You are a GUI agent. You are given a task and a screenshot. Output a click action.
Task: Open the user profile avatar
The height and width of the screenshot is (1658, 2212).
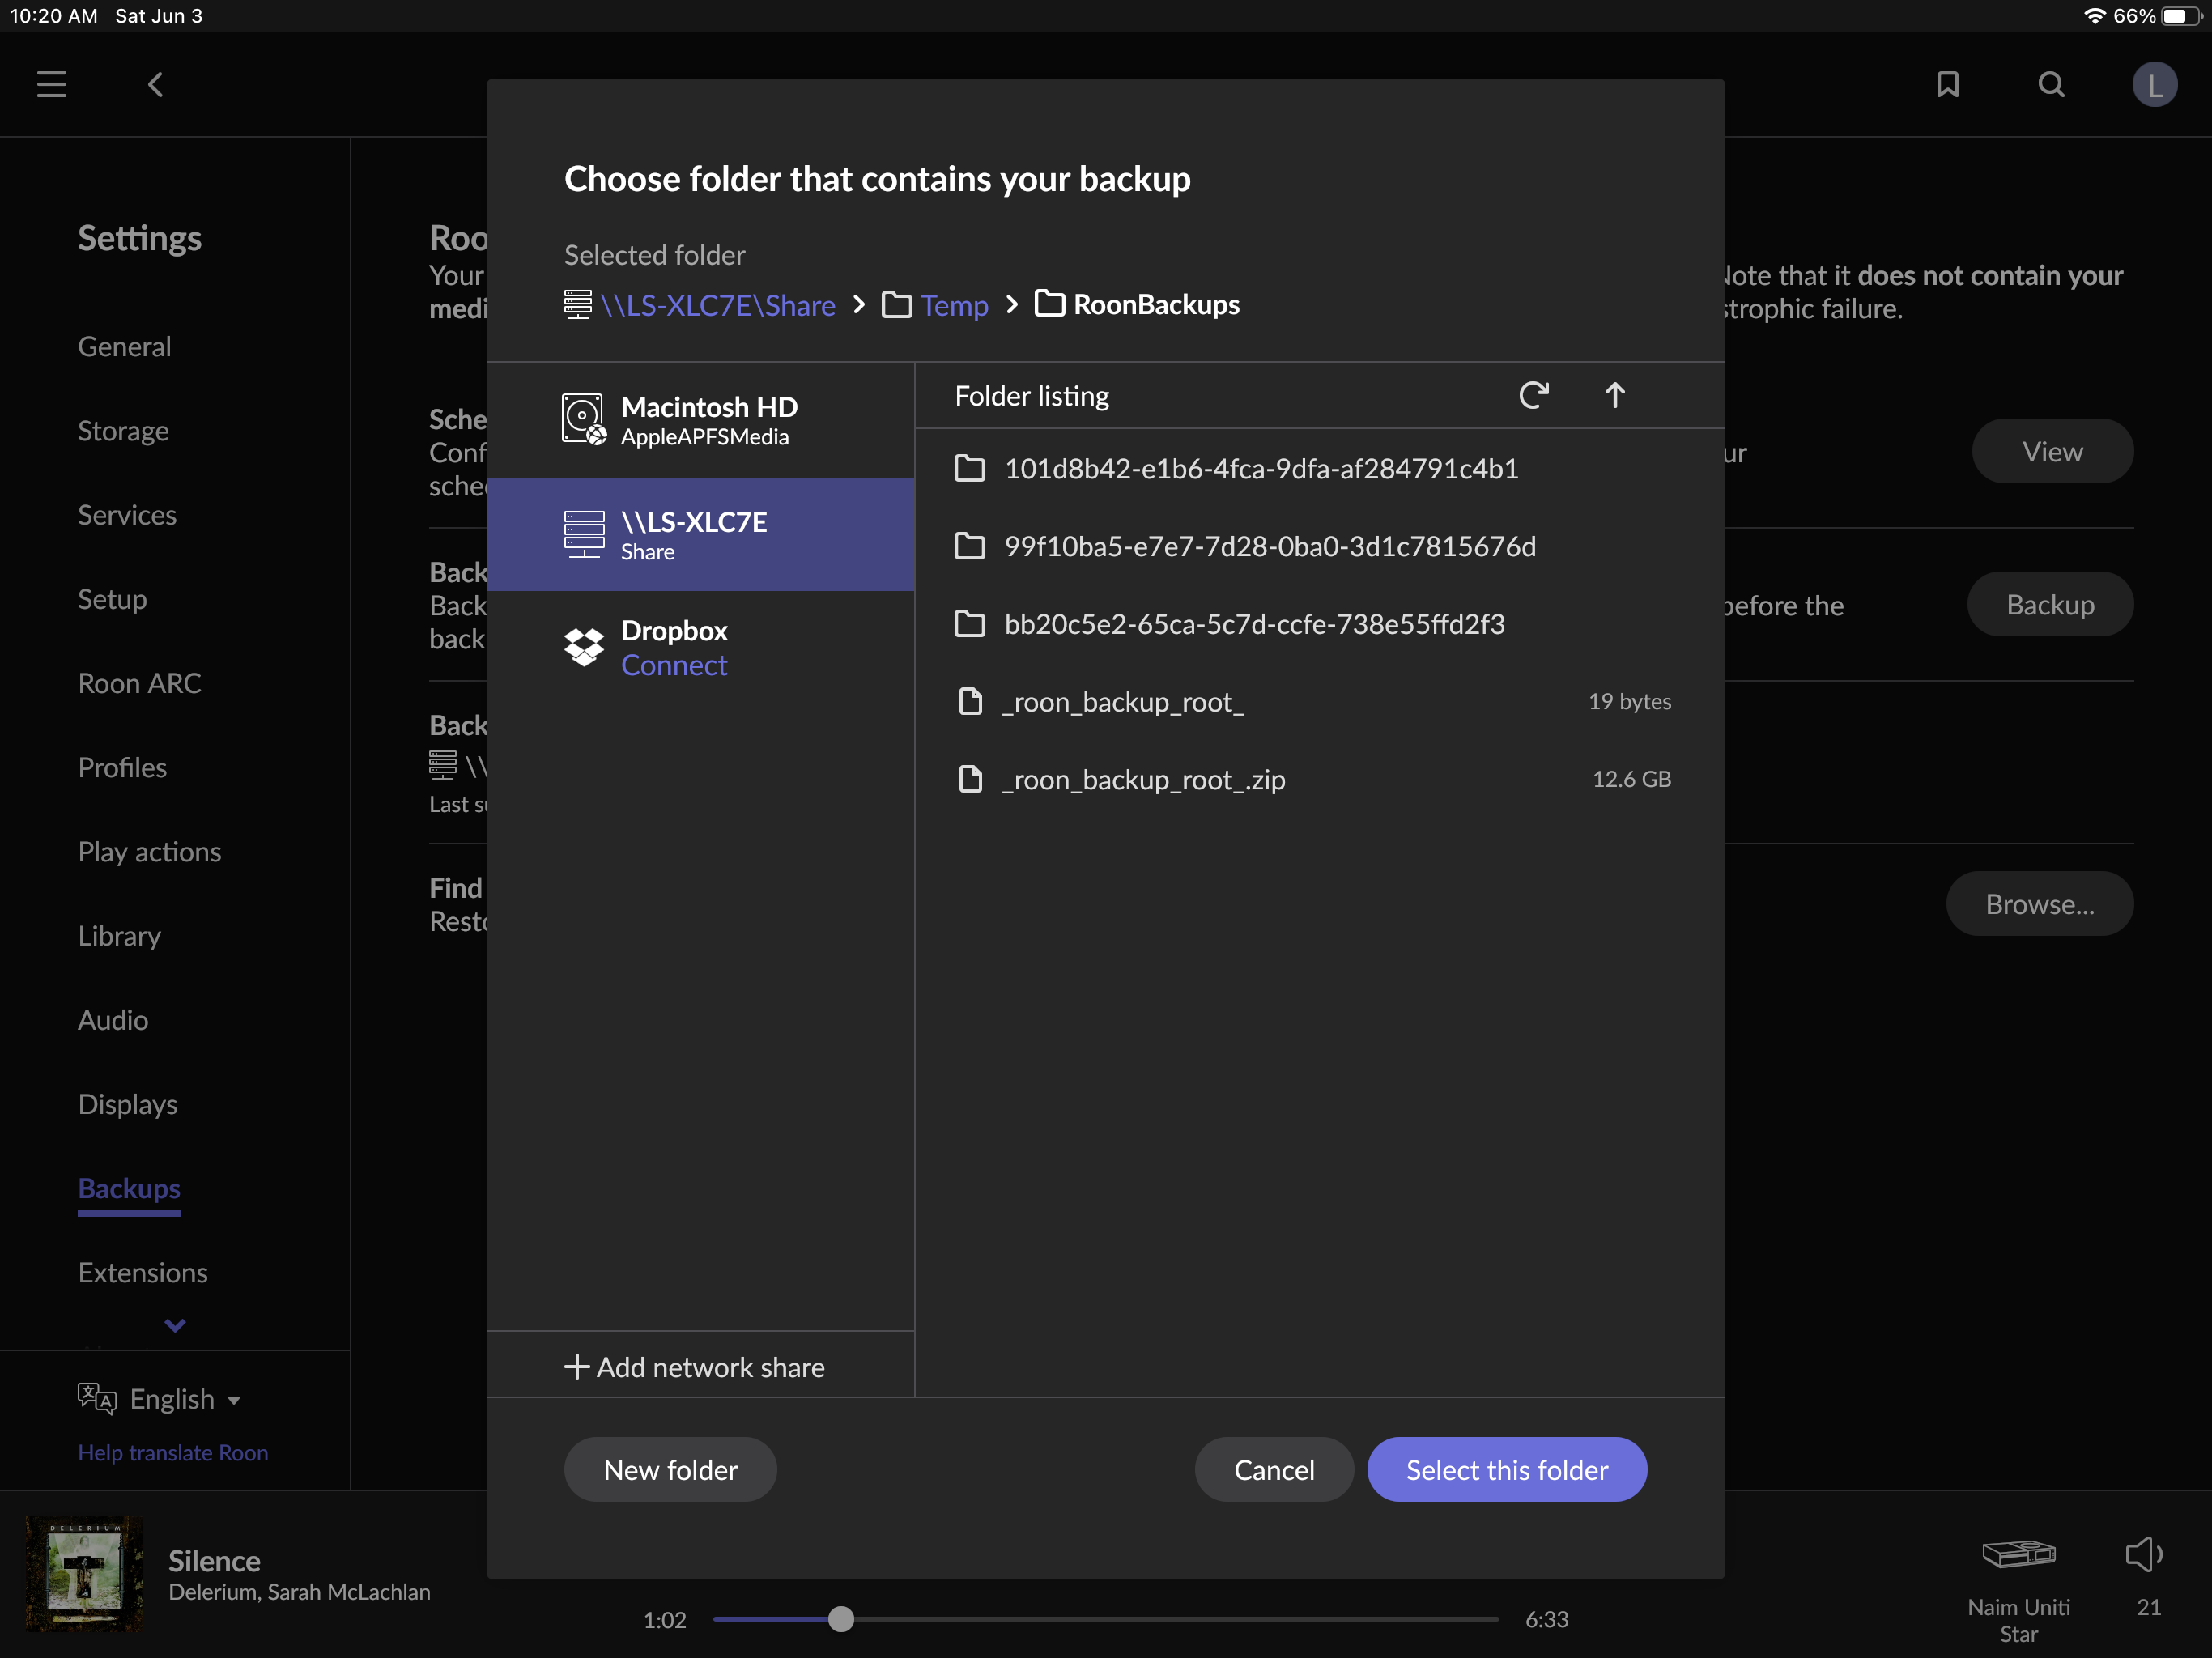2154,84
